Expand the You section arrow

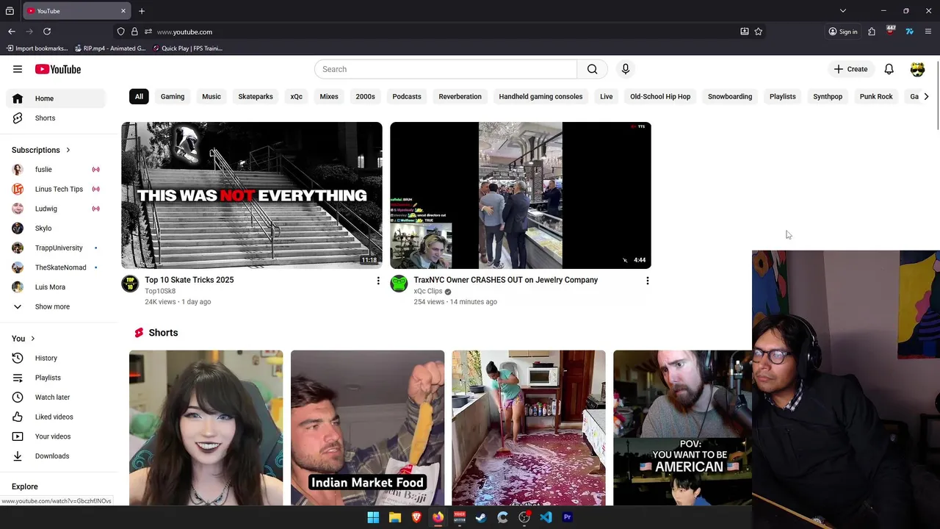coord(32,339)
